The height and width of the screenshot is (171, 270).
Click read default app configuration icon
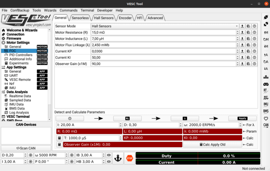click(x=266, y=62)
